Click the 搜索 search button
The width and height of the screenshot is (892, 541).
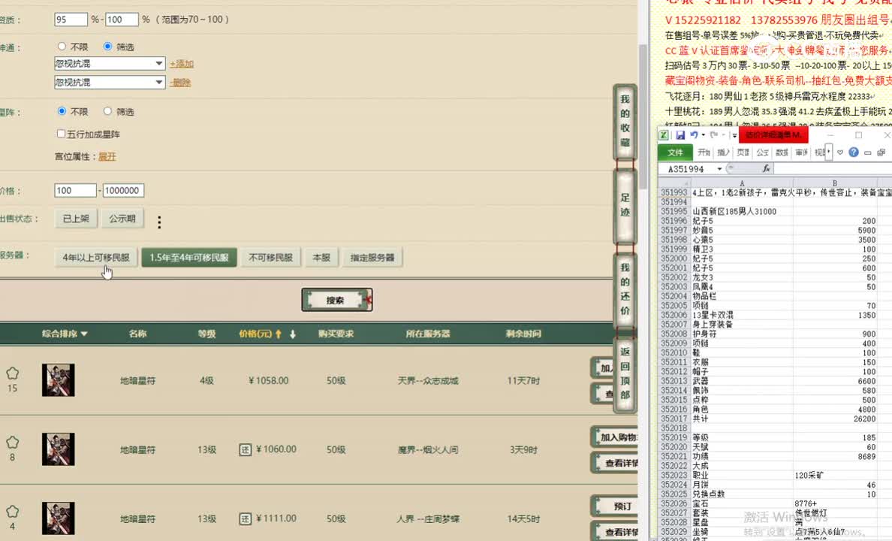pos(336,299)
